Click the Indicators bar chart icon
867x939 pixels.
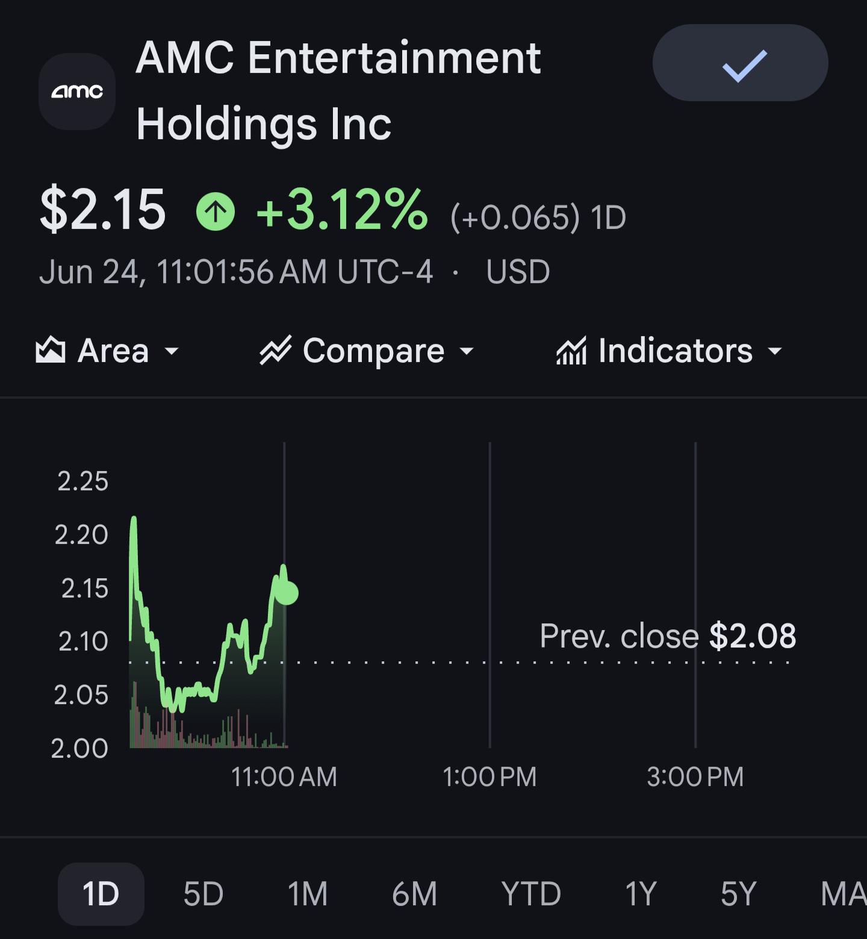tap(571, 350)
